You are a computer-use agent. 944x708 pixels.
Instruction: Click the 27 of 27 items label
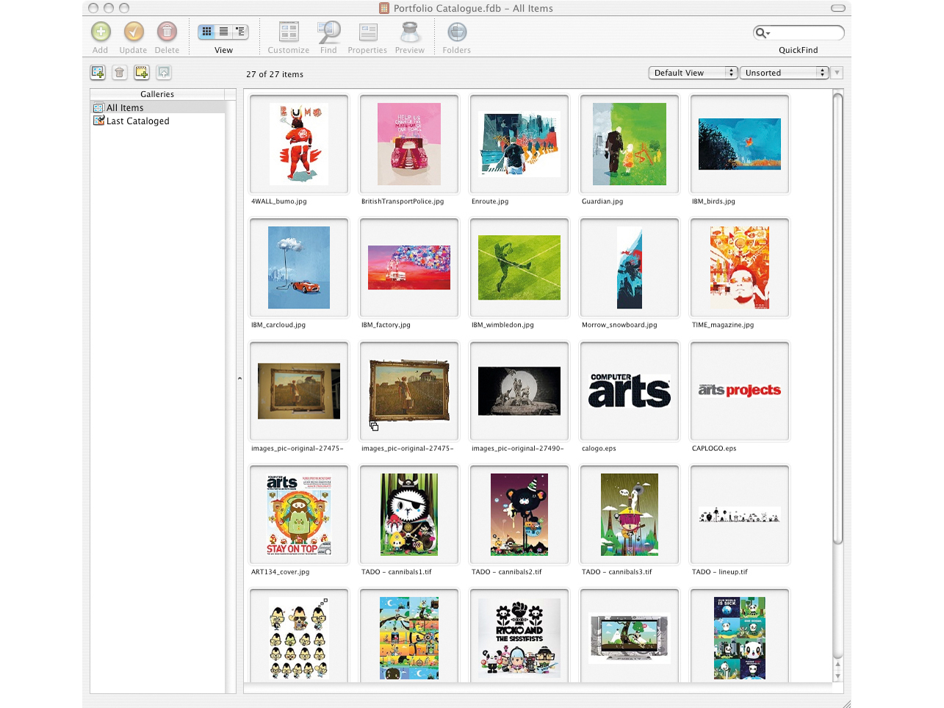275,74
